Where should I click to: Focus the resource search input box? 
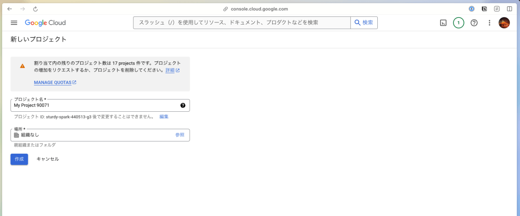tap(242, 23)
